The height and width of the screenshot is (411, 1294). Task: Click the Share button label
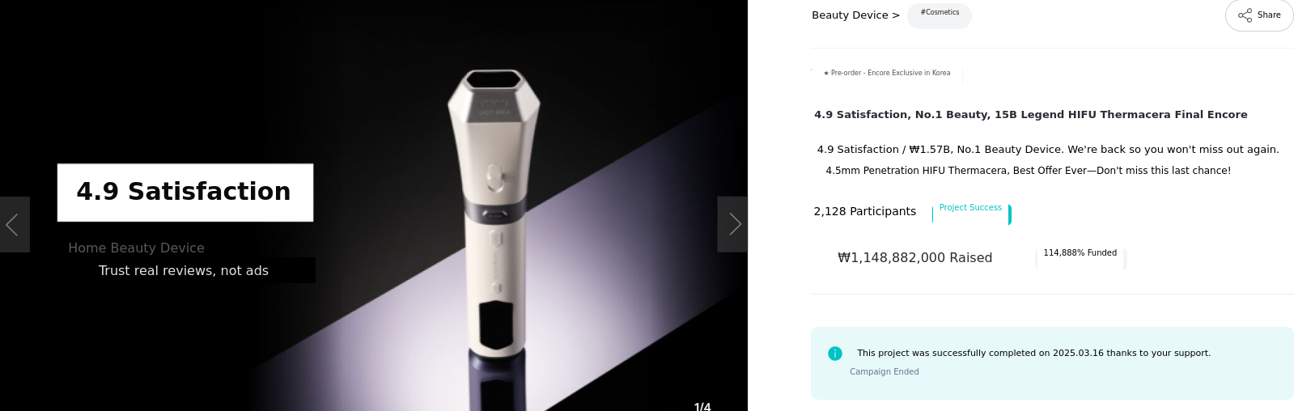coord(1269,15)
